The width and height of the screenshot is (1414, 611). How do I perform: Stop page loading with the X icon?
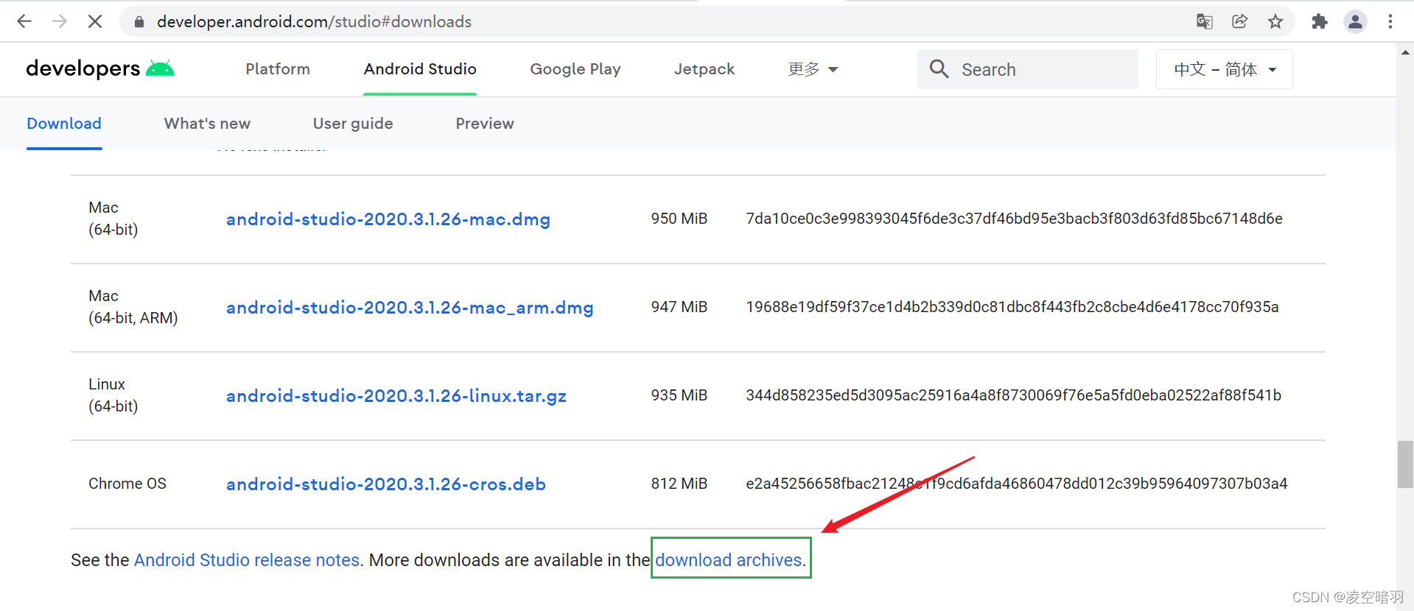[x=95, y=21]
